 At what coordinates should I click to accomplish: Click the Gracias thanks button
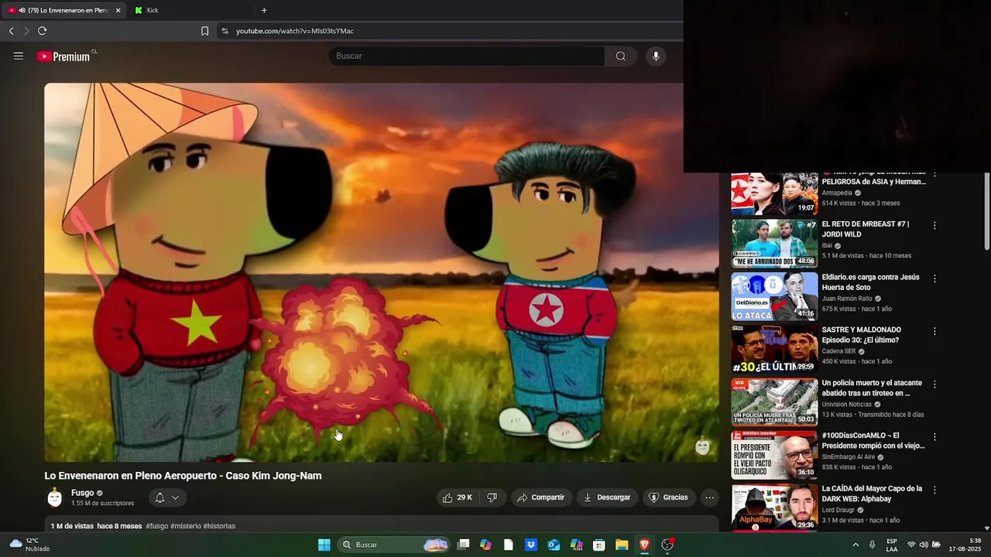click(668, 497)
